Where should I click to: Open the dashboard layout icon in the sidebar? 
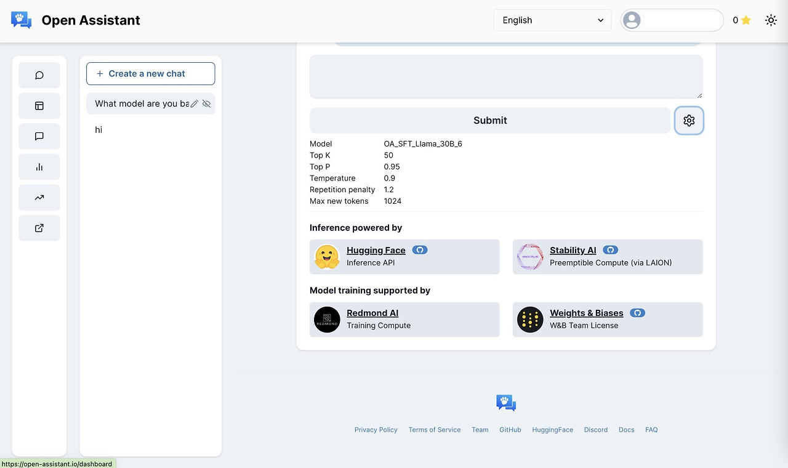click(x=39, y=106)
